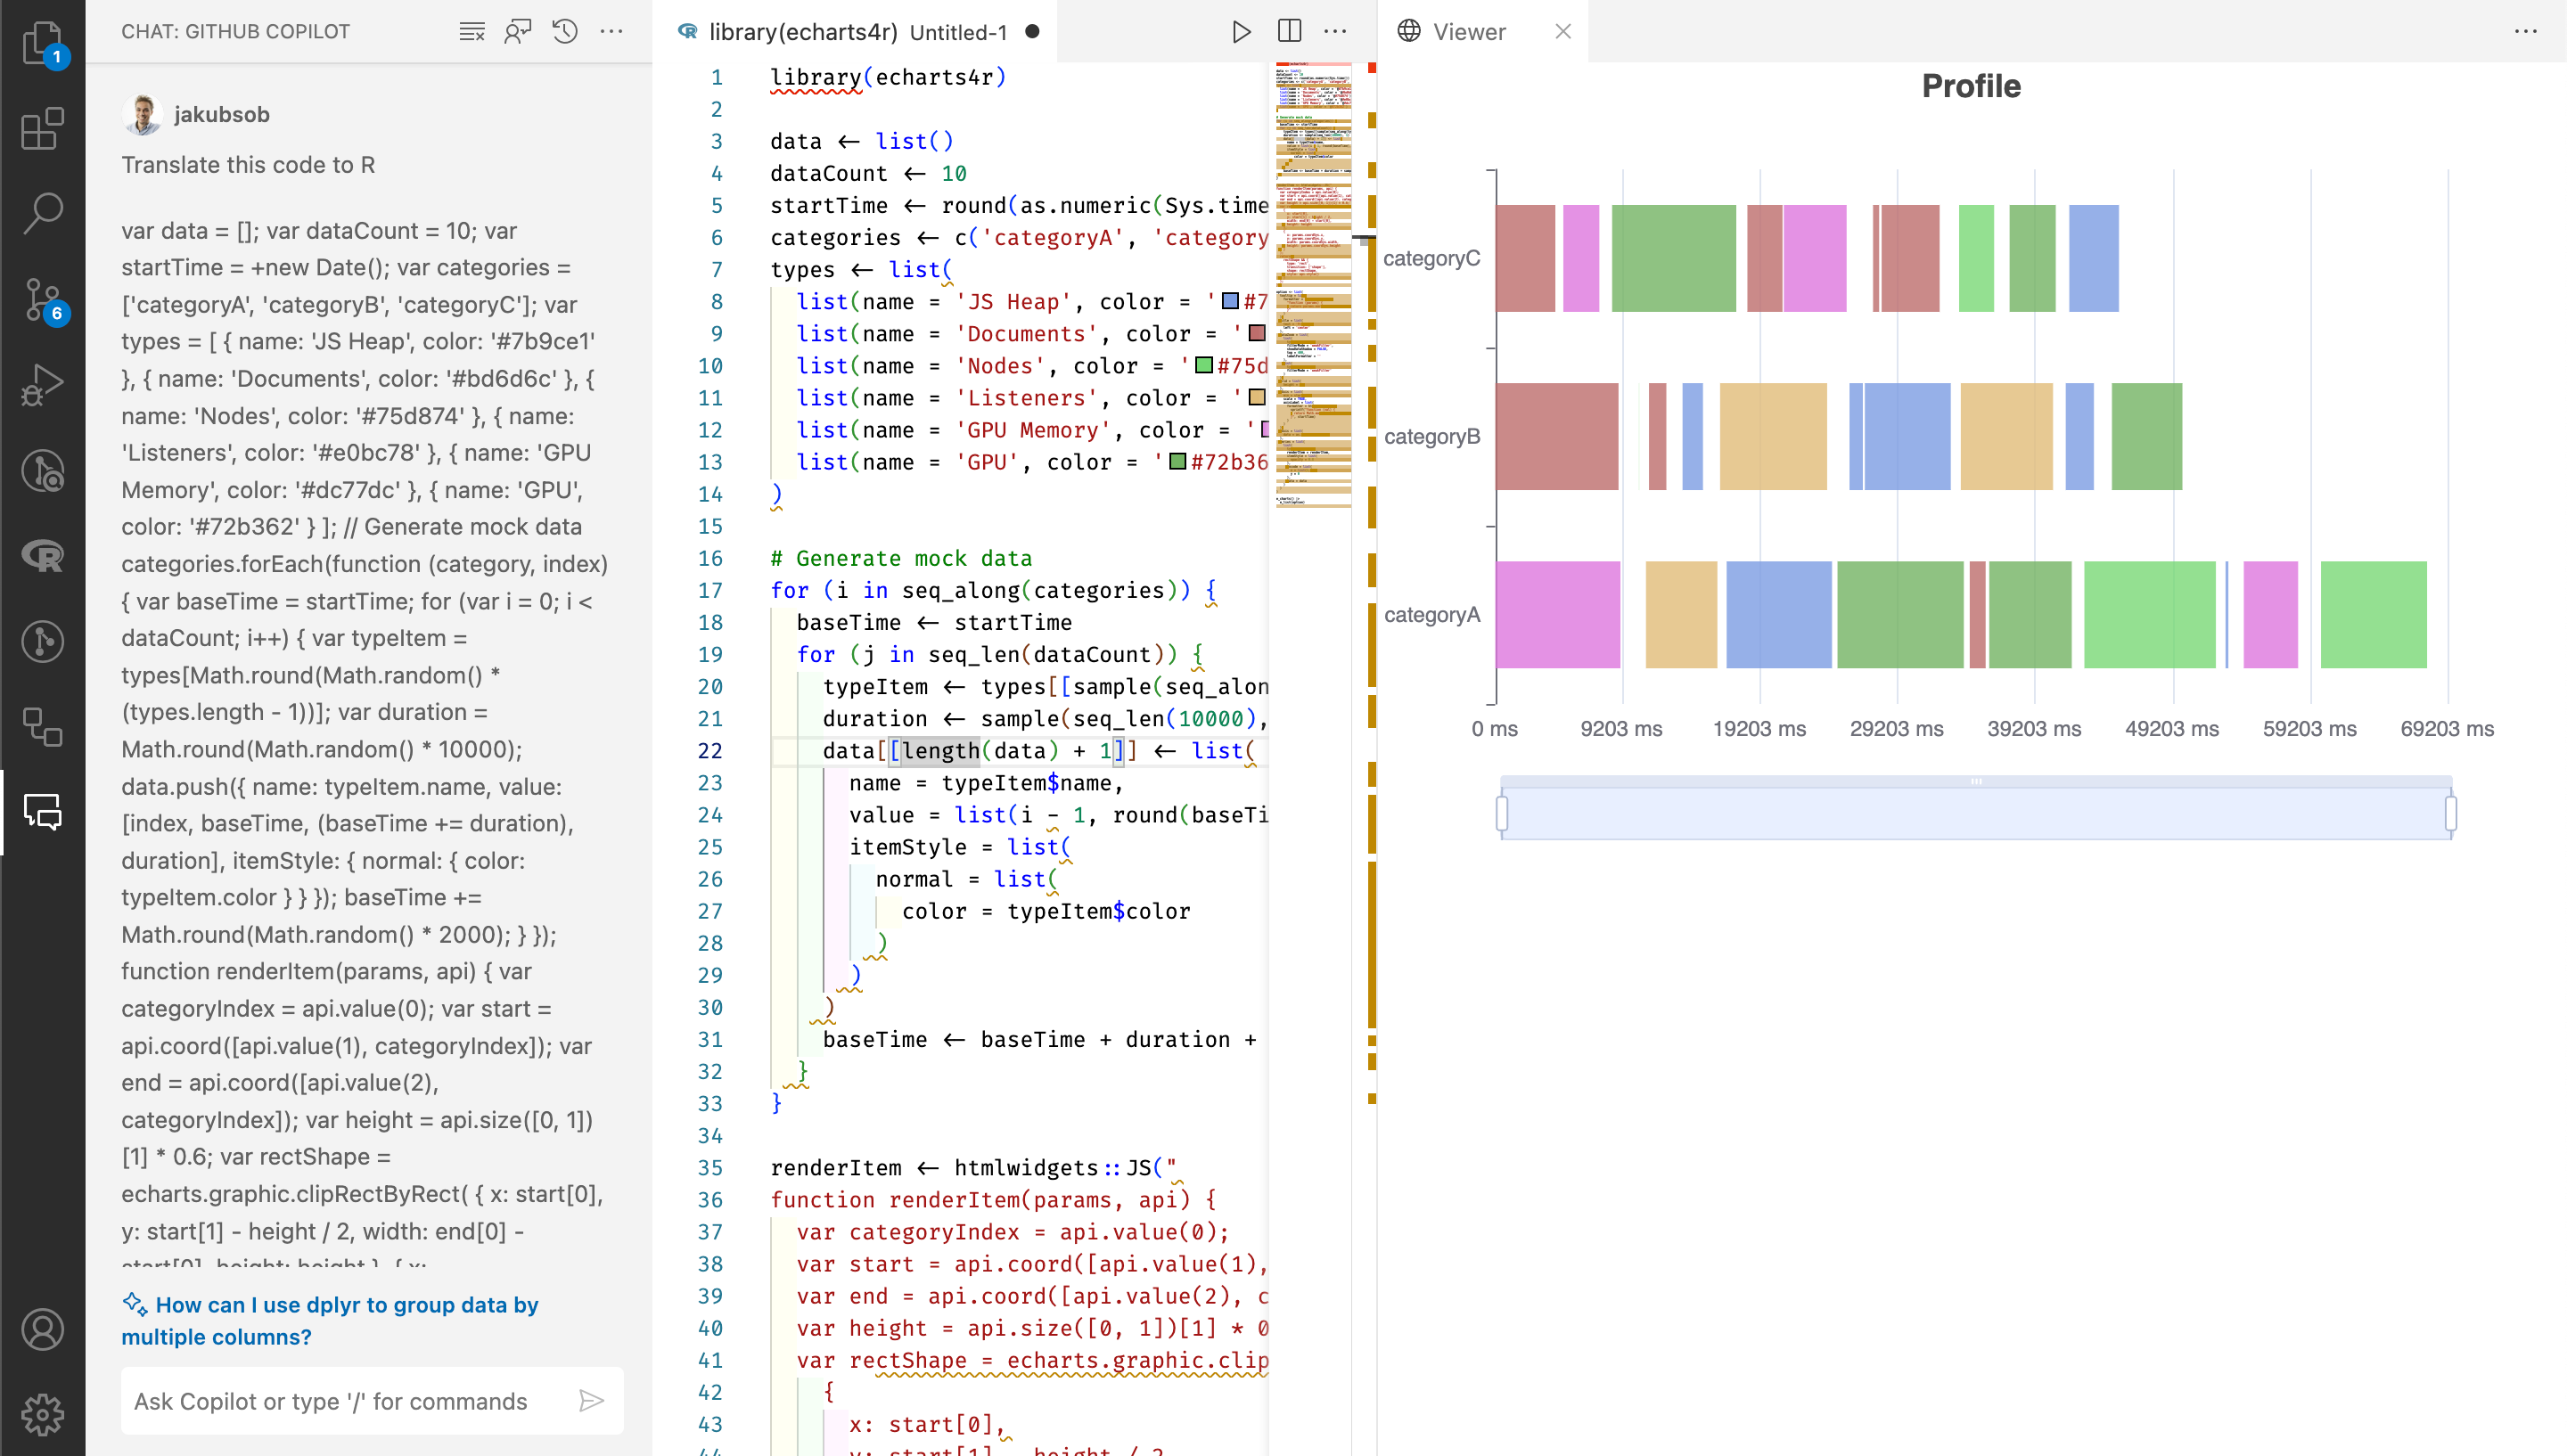The image size is (2567, 1456).
Task: Open Source Control with 6 changes
Action: click(42, 299)
